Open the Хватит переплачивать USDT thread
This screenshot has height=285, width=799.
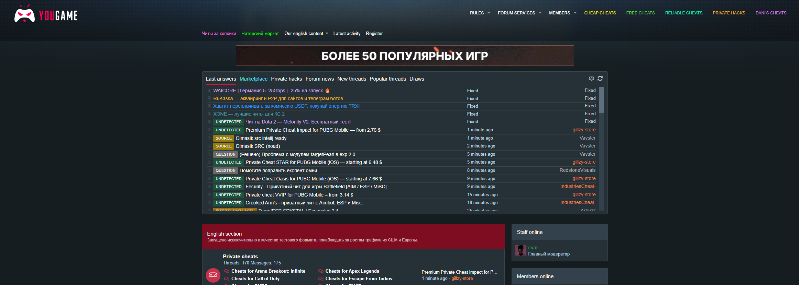tap(286, 106)
